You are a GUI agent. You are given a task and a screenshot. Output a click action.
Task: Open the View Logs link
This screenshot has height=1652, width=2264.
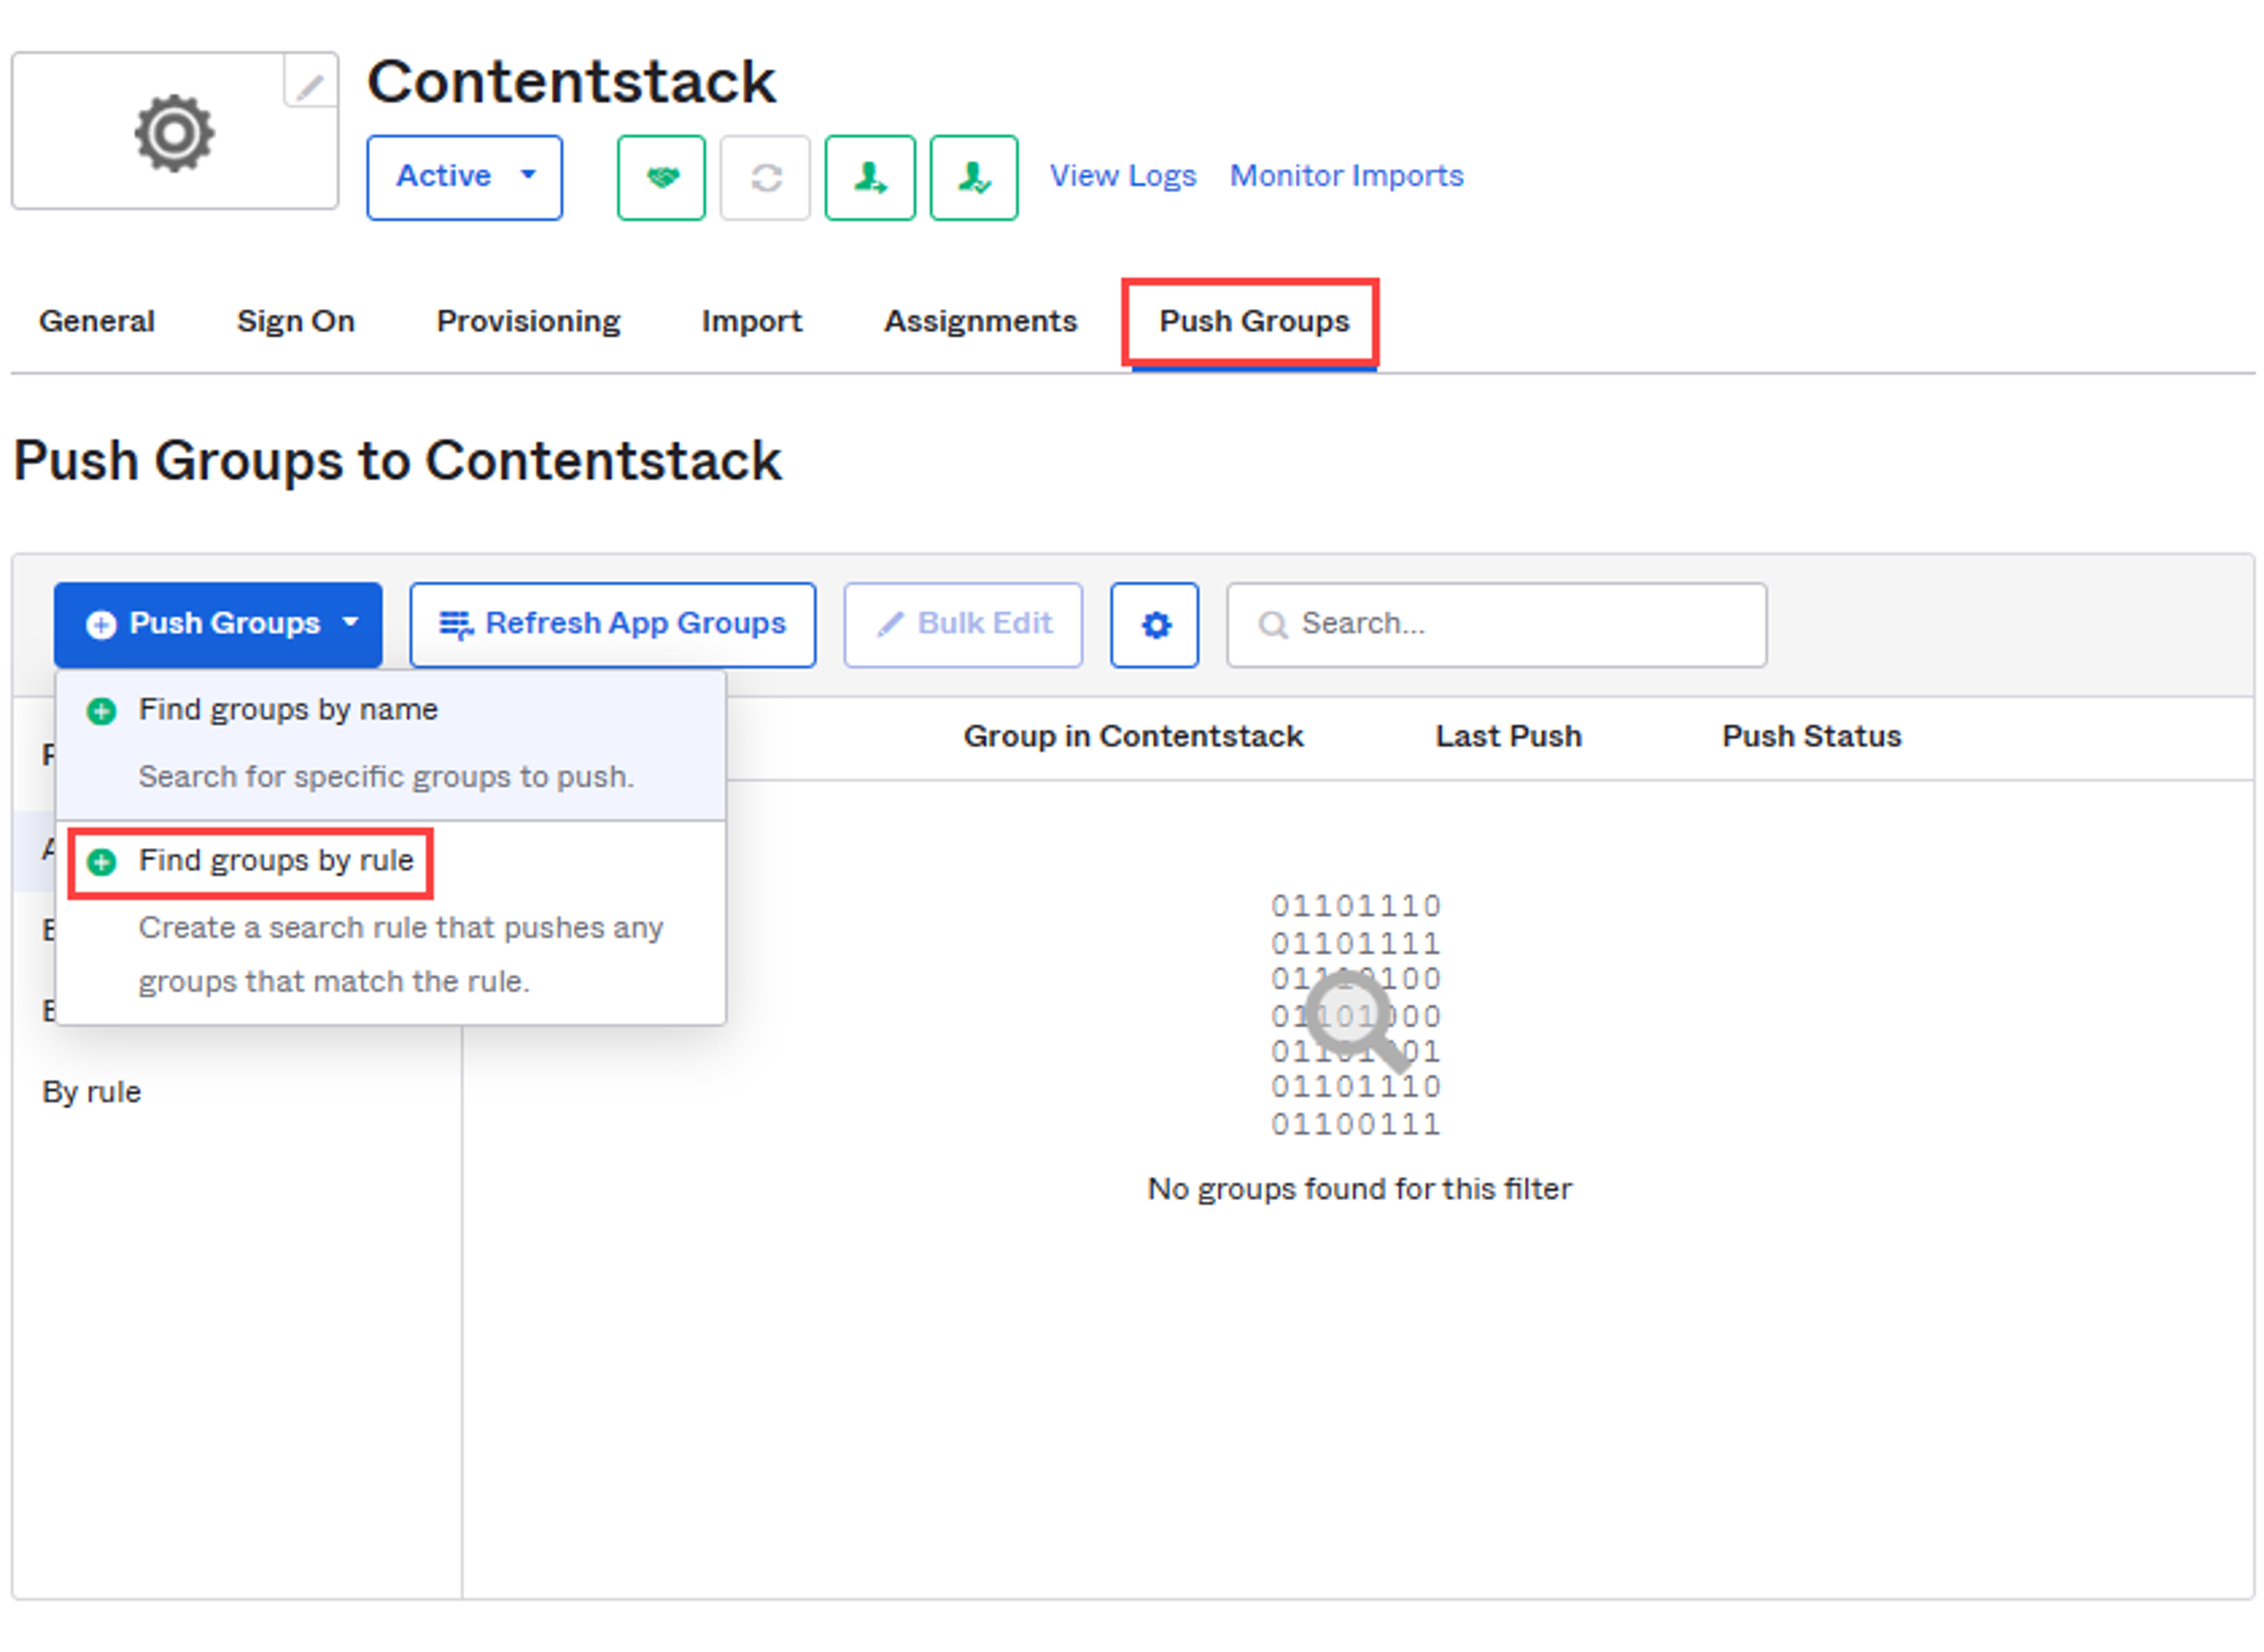click(x=1122, y=176)
